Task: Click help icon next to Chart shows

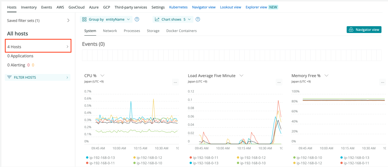Action: click(x=198, y=19)
